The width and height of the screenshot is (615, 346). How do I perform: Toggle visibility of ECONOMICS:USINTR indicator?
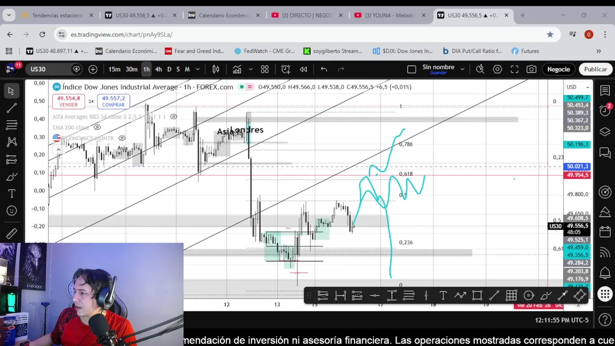pos(122,138)
